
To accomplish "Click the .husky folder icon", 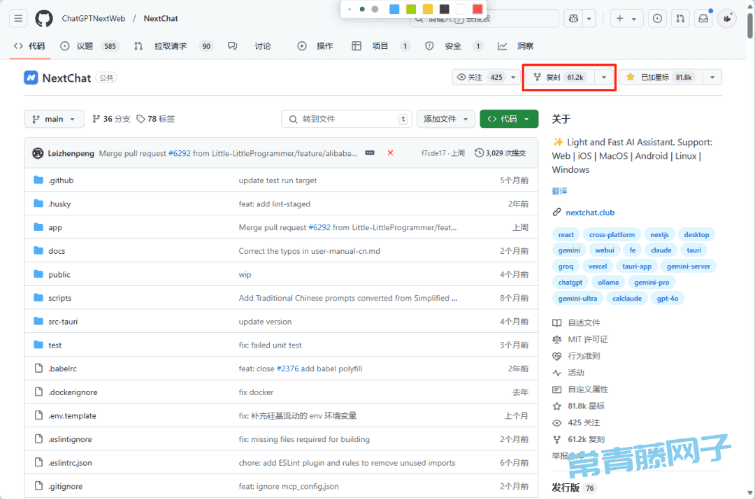I will (x=38, y=203).
